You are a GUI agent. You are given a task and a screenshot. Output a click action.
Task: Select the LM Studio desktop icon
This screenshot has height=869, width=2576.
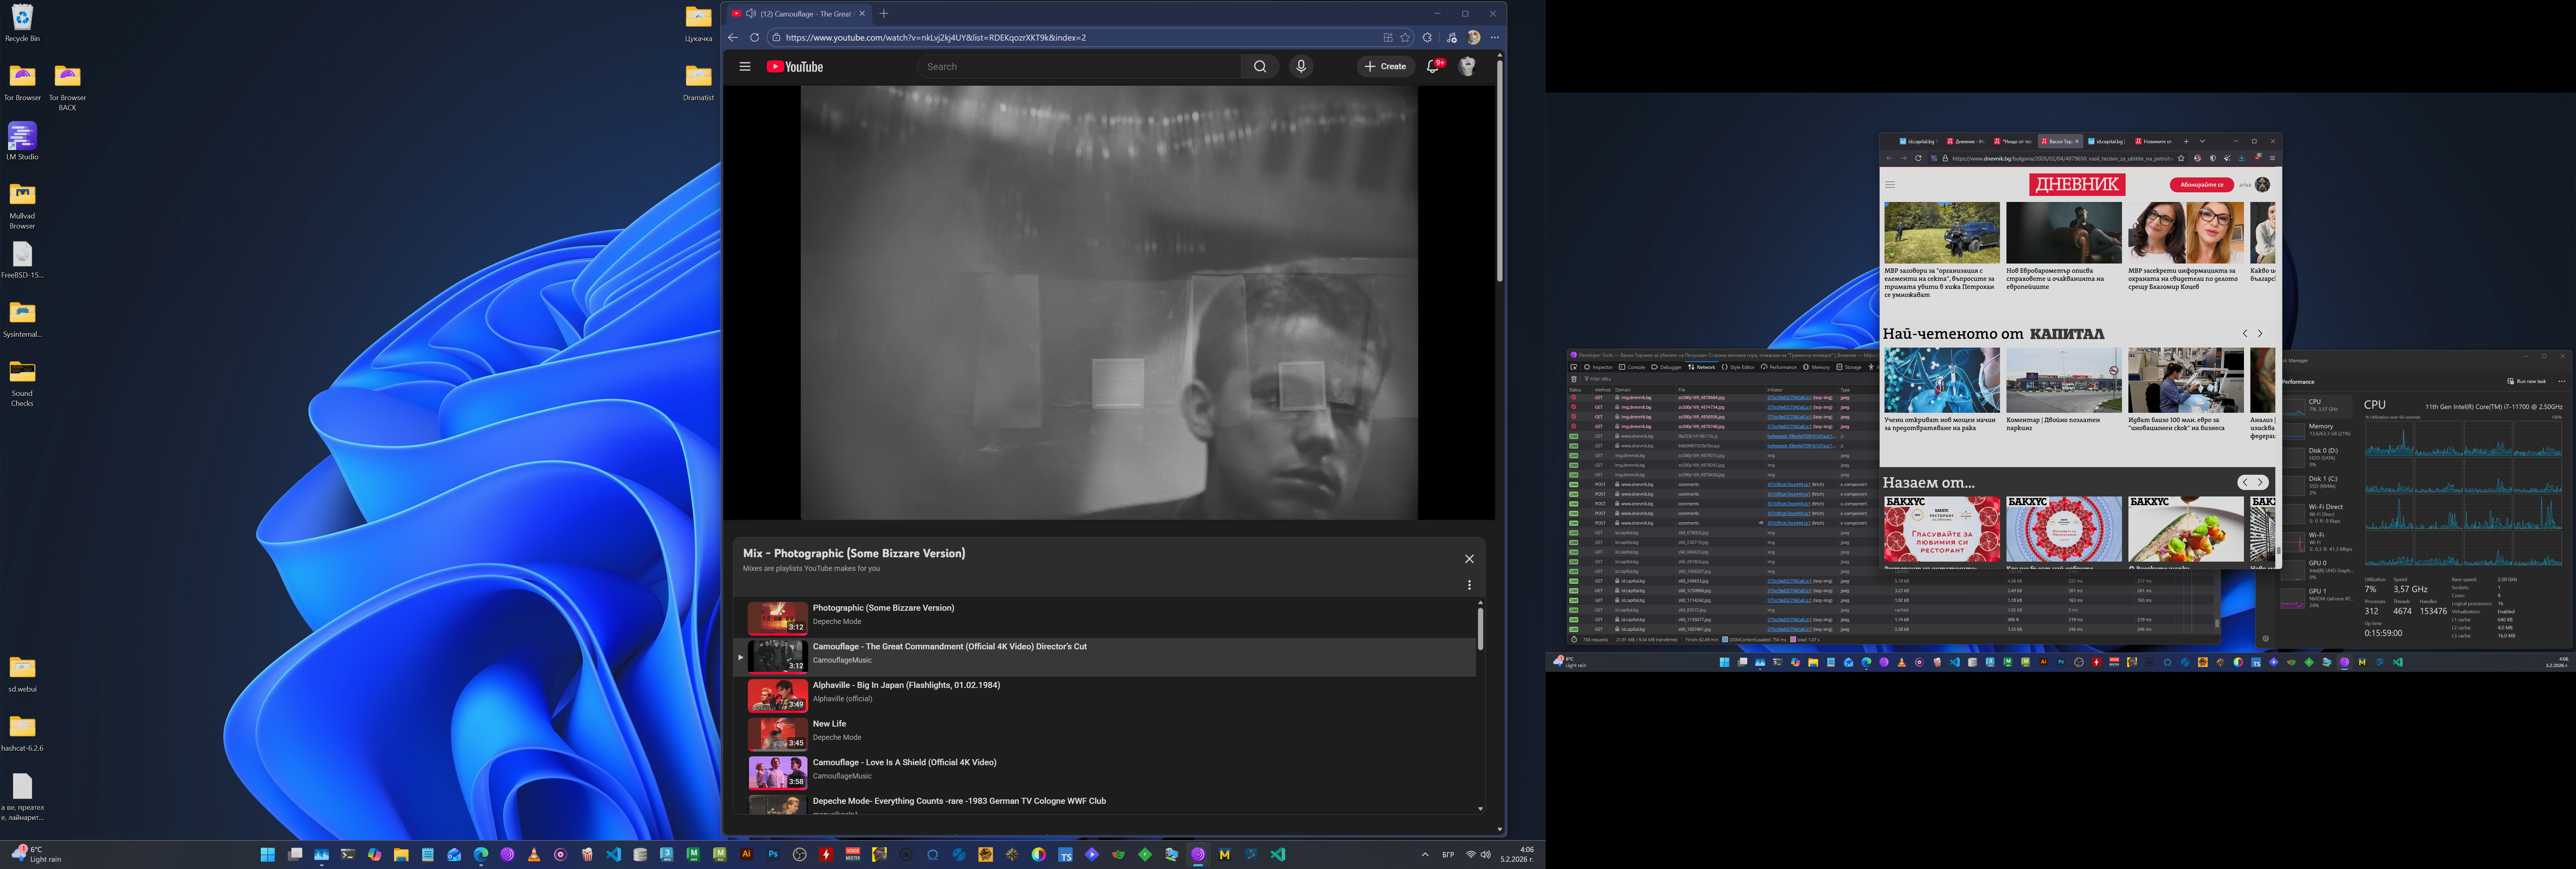(x=22, y=141)
